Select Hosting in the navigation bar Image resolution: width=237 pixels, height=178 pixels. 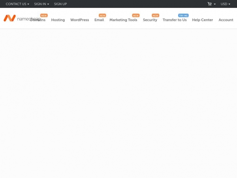point(58,20)
